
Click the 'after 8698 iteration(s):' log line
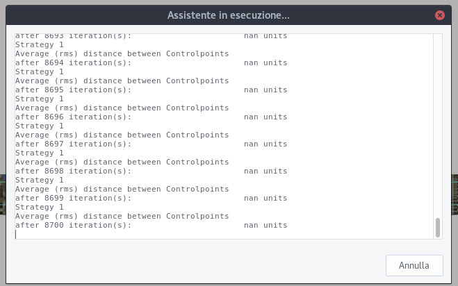[x=73, y=171]
